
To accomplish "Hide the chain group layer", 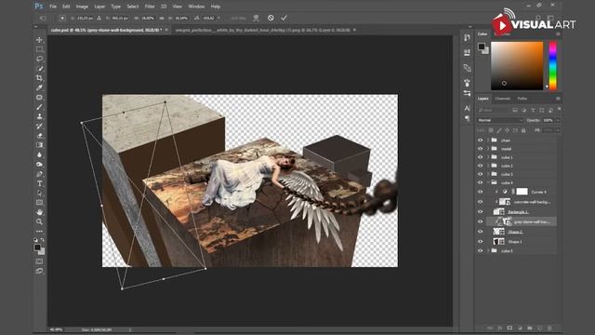I will click(x=480, y=141).
